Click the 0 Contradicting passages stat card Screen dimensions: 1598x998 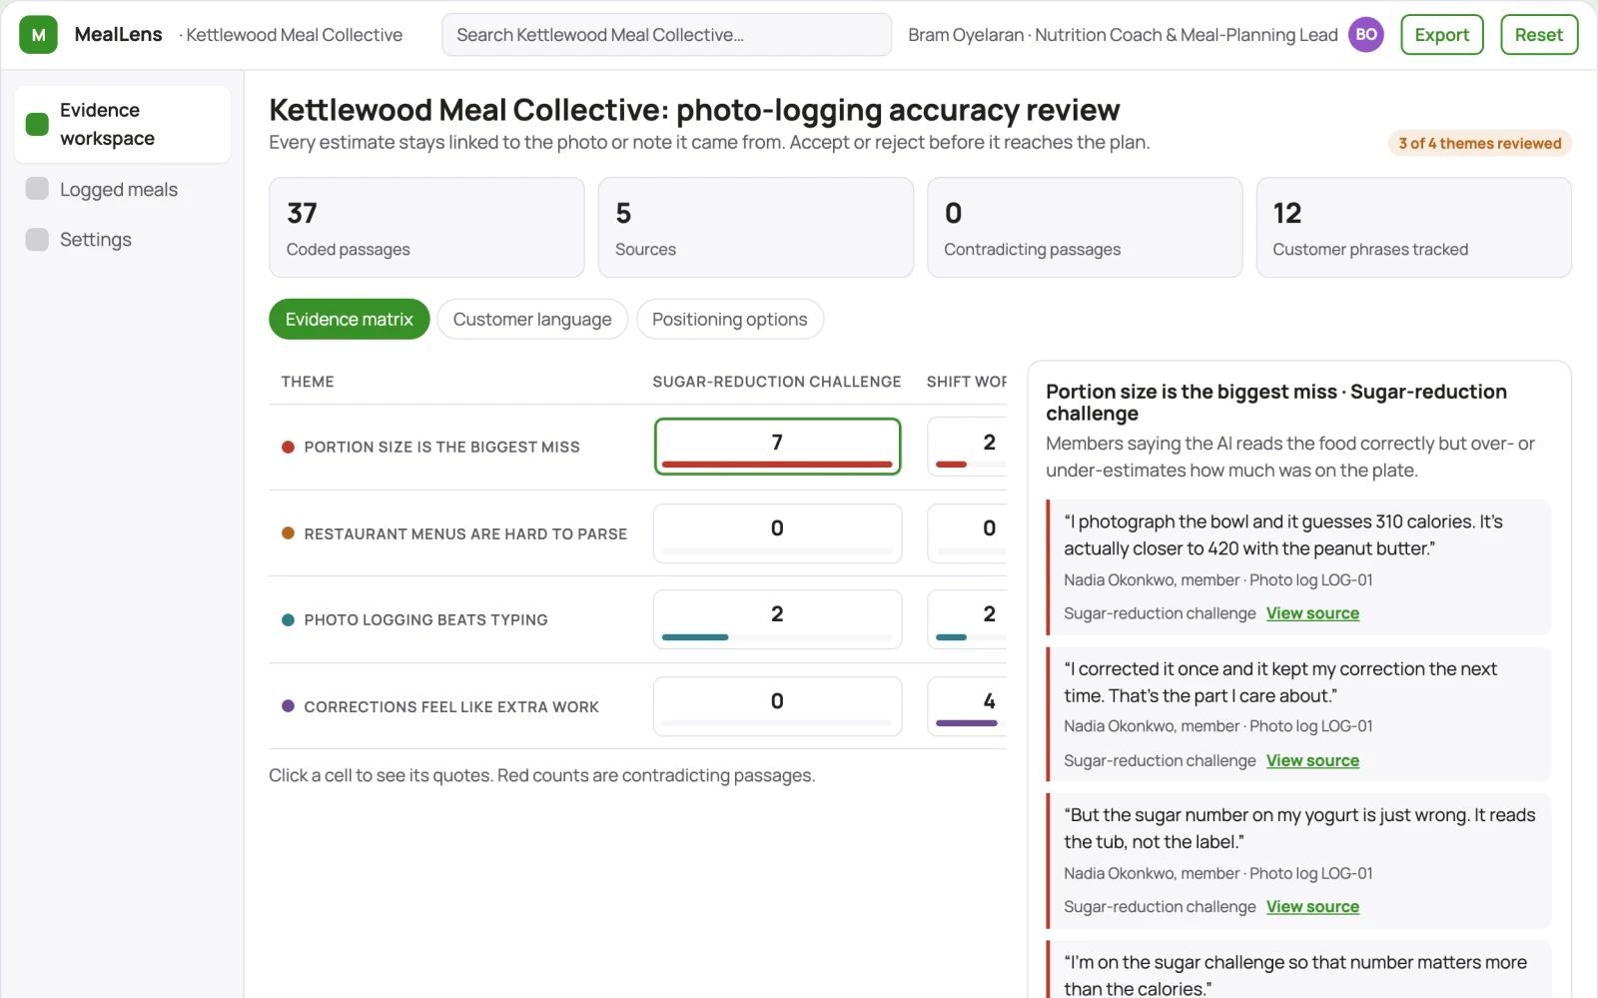click(x=1085, y=228)
